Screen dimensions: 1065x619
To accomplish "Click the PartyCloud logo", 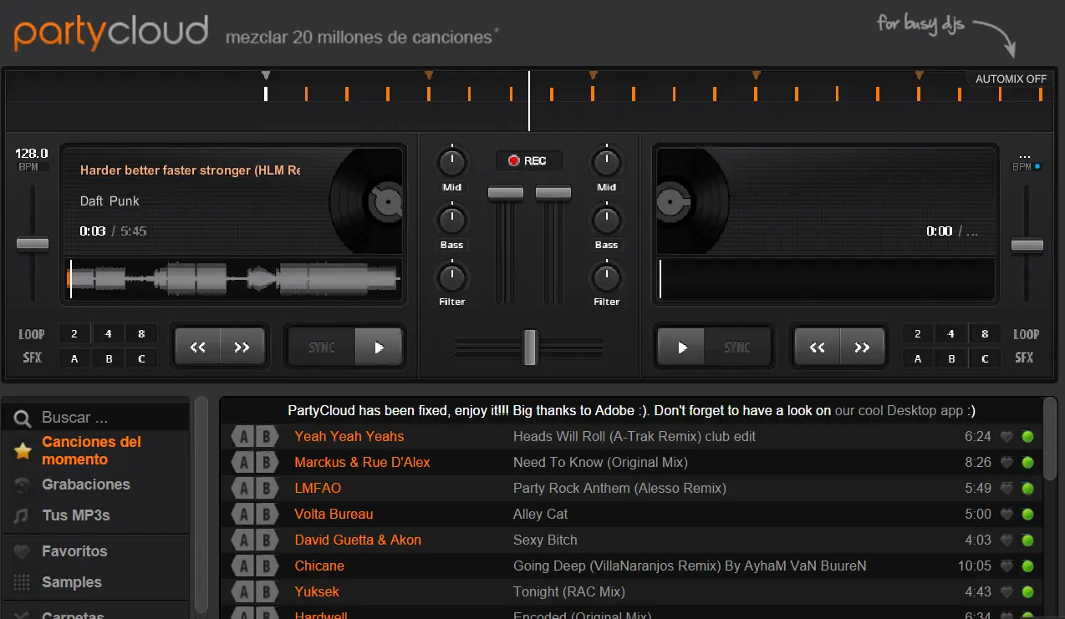I will point(110,31).
